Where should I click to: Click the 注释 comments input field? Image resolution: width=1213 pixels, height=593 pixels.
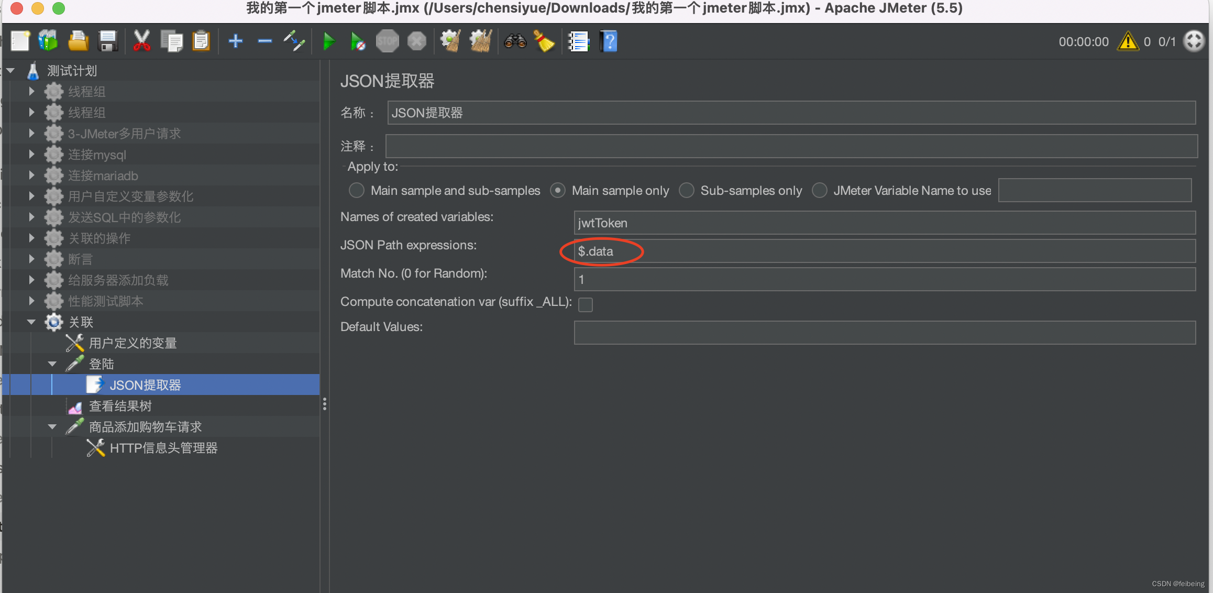pyautogui.click(x=791, y=146)
